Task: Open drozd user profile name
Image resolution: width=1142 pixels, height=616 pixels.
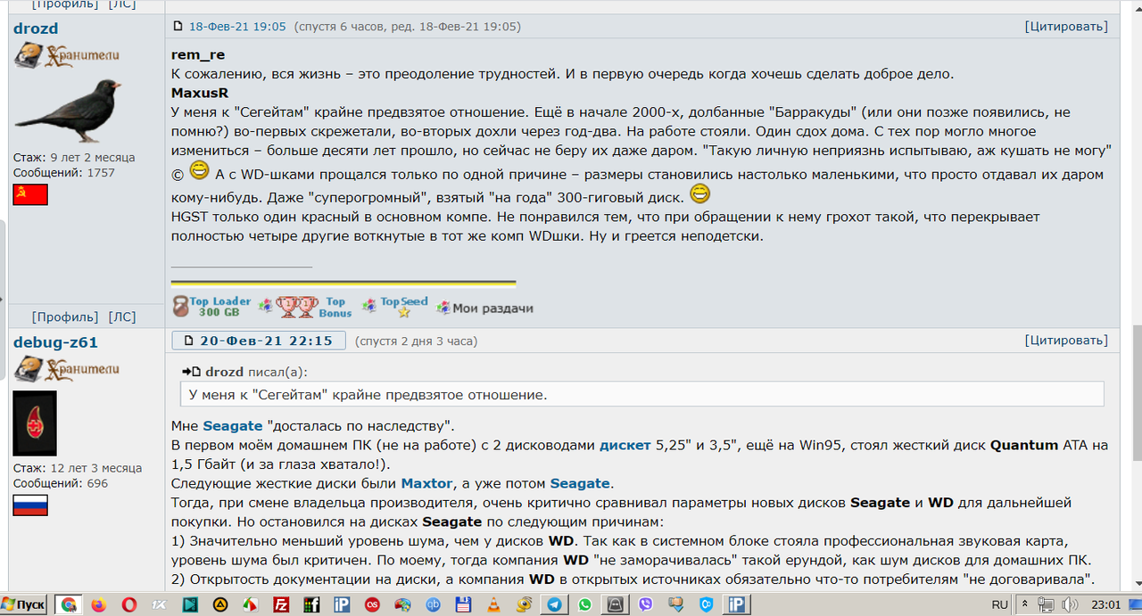Action: click(36, 29)
